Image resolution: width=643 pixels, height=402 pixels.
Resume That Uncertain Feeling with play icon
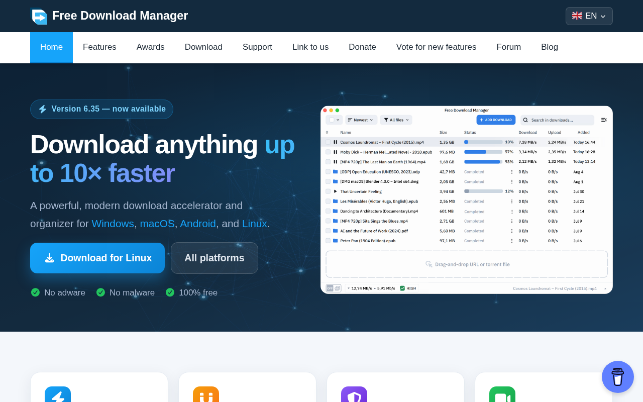(x=335, y=191)
